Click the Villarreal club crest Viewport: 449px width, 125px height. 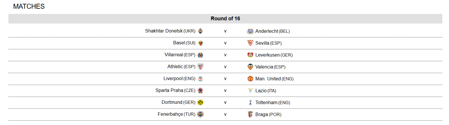200,55
